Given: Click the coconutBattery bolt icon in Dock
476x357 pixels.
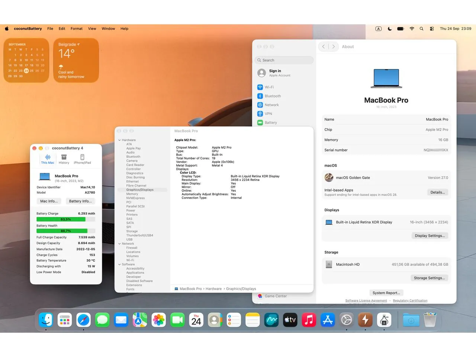Looking at the screenshot, I should coord(365,320).
